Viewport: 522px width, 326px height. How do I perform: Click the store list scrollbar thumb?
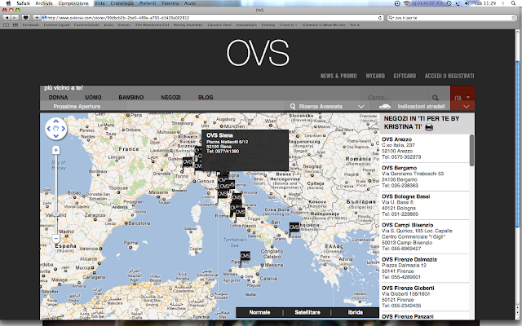click(471, 150)
